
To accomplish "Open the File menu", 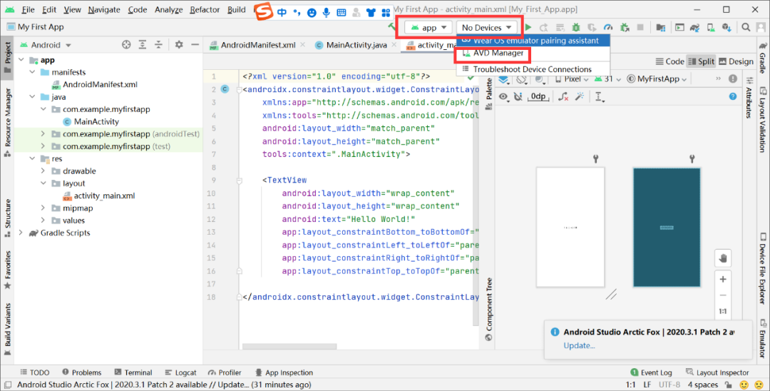I will (28, 9).
